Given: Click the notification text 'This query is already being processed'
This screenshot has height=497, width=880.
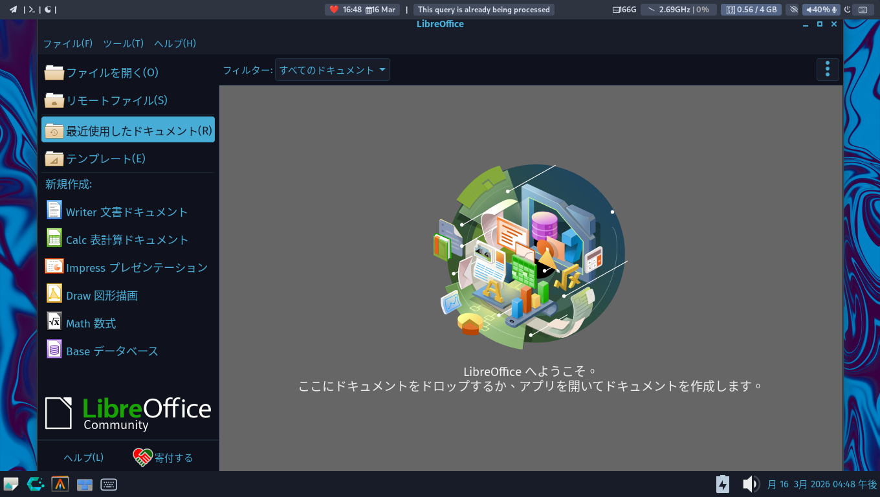Looking at the screenshot, I should [x=484, y=10].
